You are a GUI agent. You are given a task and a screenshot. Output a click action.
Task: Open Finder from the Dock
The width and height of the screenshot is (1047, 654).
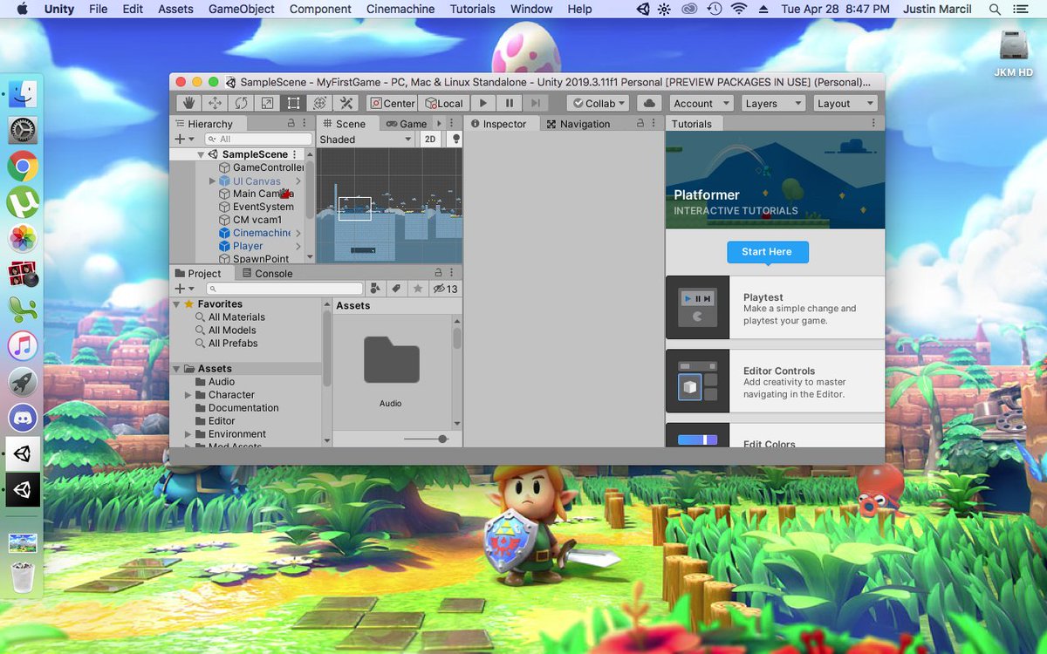tap(23, 92)
